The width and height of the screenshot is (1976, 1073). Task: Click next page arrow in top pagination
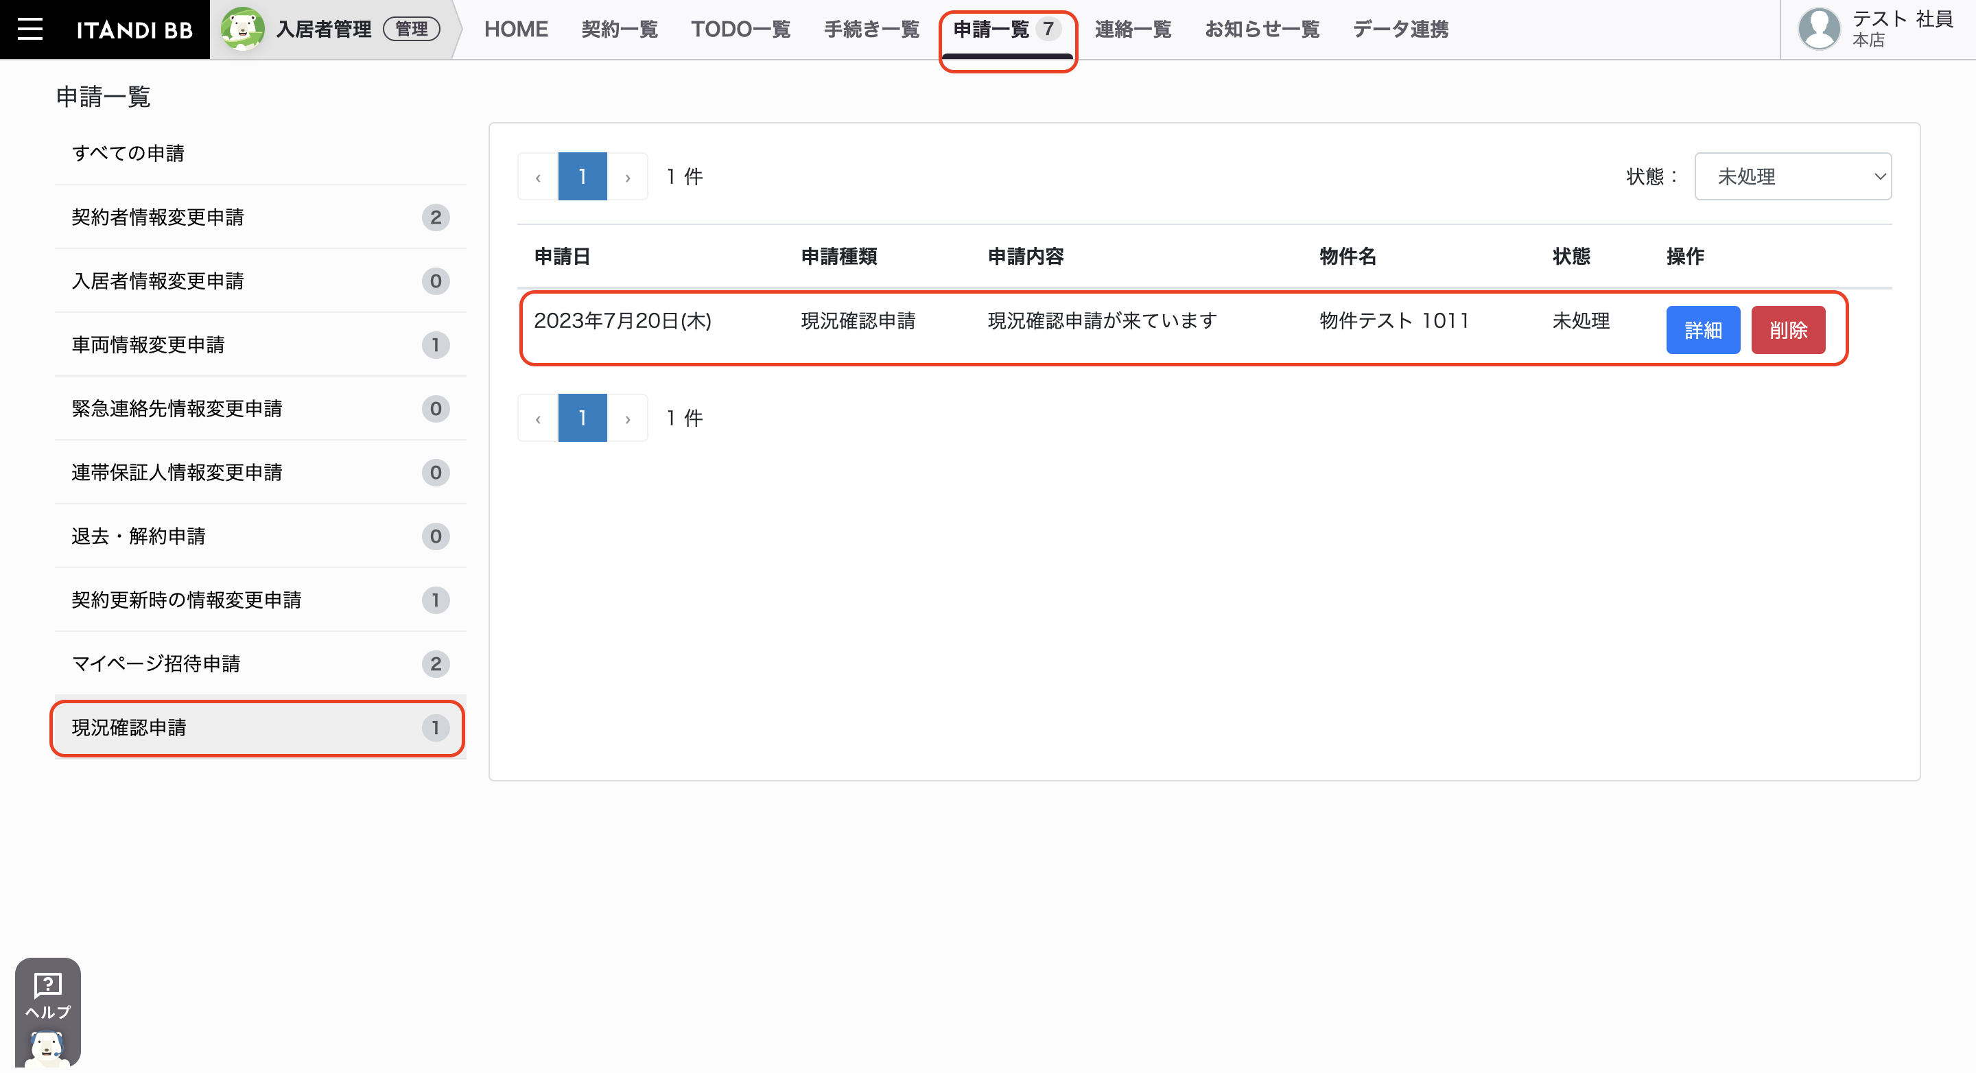(x=628, y=176)
